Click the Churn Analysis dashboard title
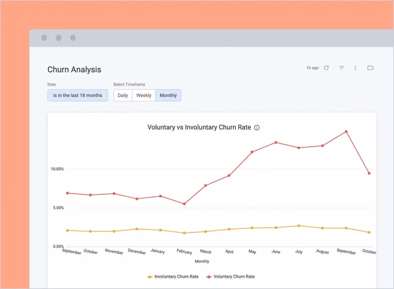Screen dimensions: 394x289 pos(74,70)
